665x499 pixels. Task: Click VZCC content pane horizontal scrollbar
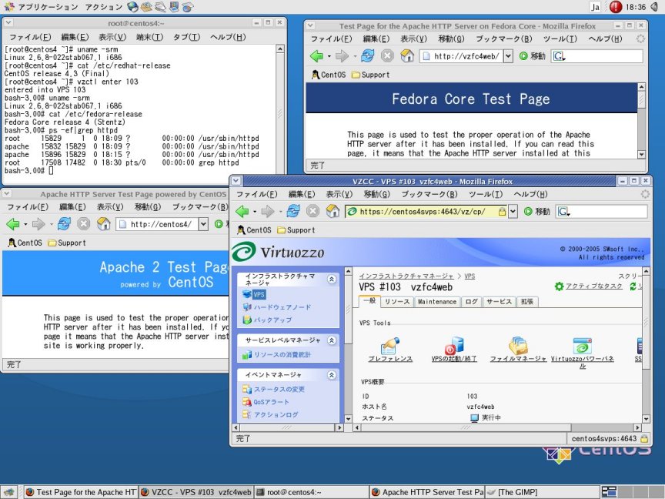497,427
